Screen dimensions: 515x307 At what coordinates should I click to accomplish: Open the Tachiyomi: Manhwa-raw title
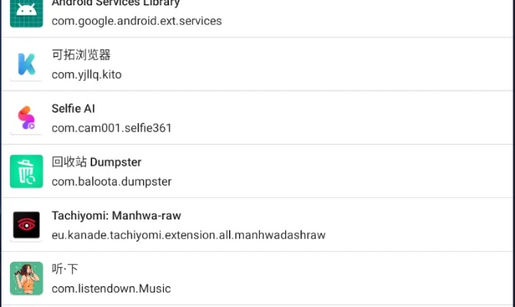click(116, 216)
